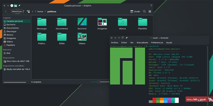213x106 pixels.
Task: Open the Dolphin hamburger menu
Action: [150, 11]
